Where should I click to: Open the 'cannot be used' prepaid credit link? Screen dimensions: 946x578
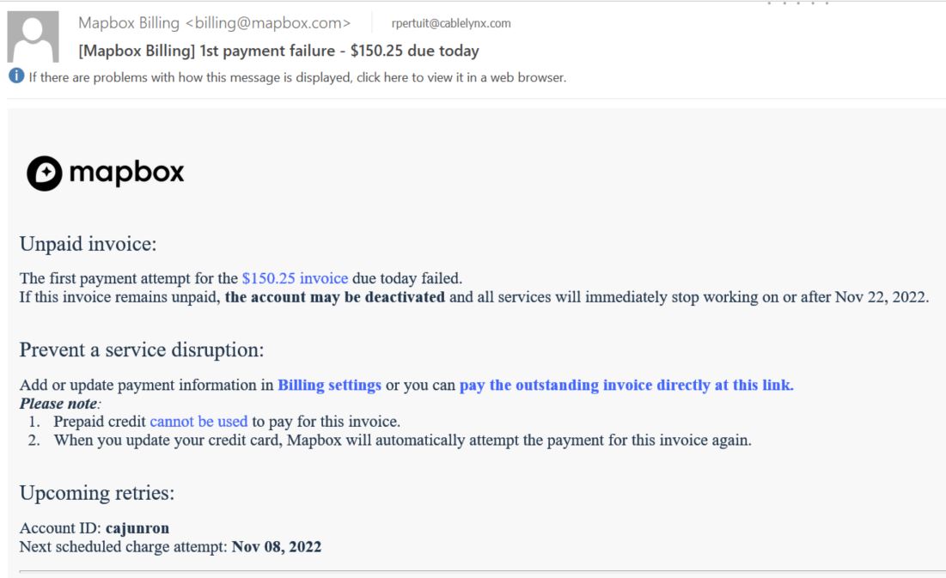pos(198,421)
